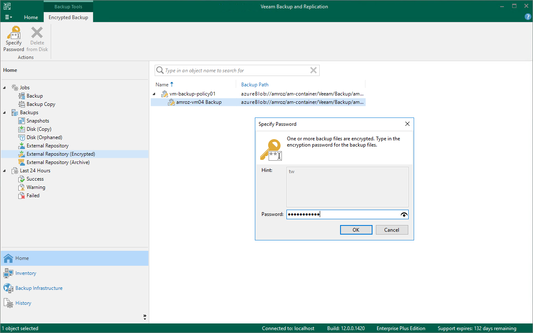Click the Hint text box
The height and width of the screenshot is (333, 533).
[348, 187]
